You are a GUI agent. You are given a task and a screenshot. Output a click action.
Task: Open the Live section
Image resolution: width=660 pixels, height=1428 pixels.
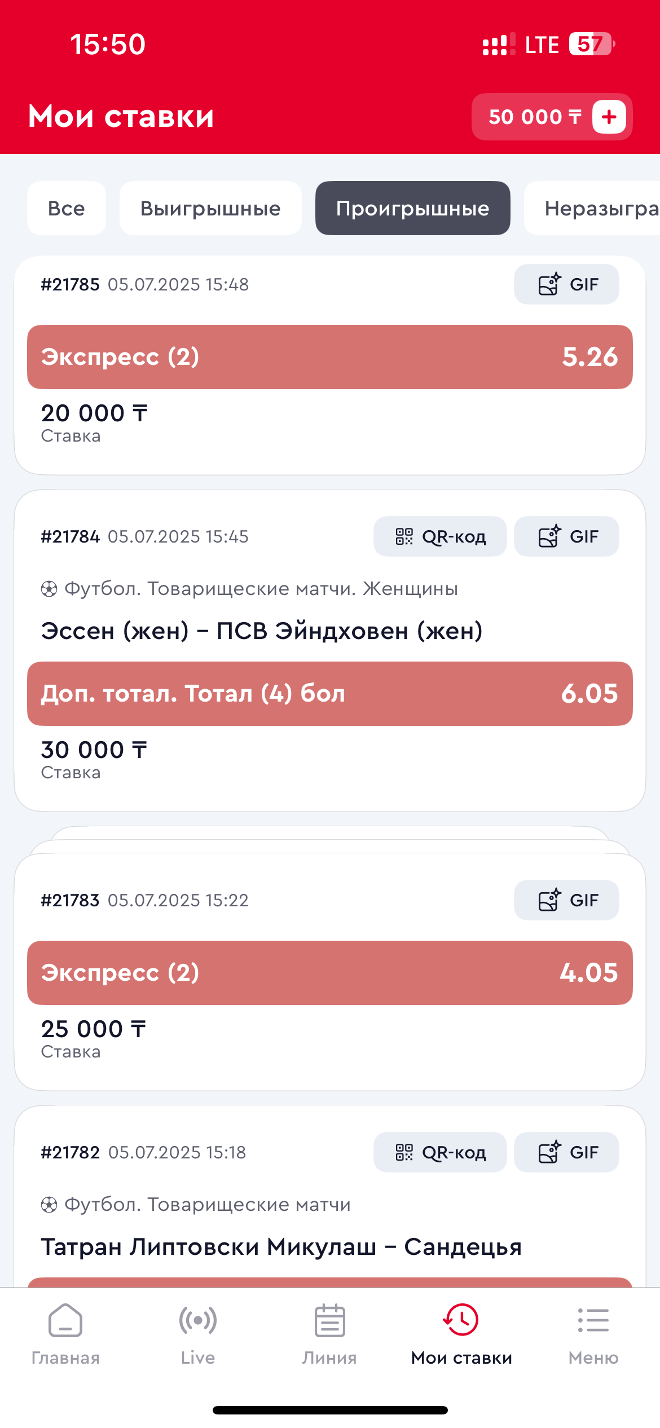(x=197, y=1334)
